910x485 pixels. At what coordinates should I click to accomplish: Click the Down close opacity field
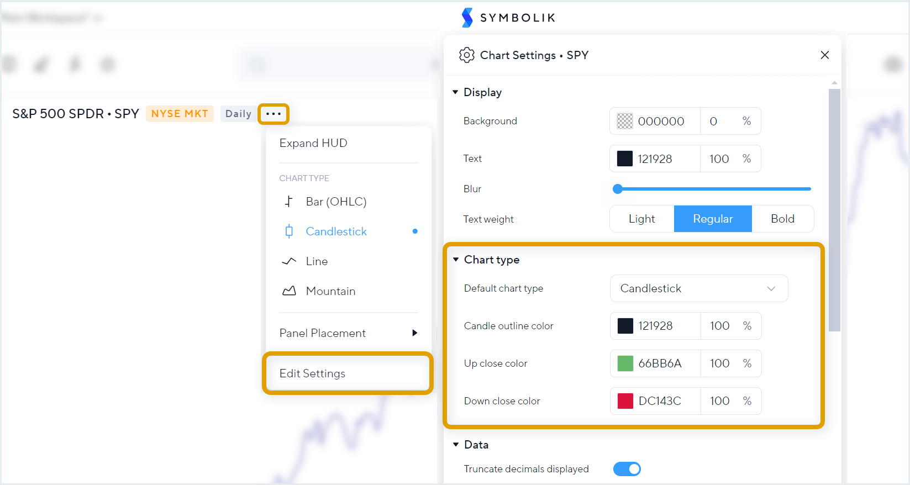731,401
